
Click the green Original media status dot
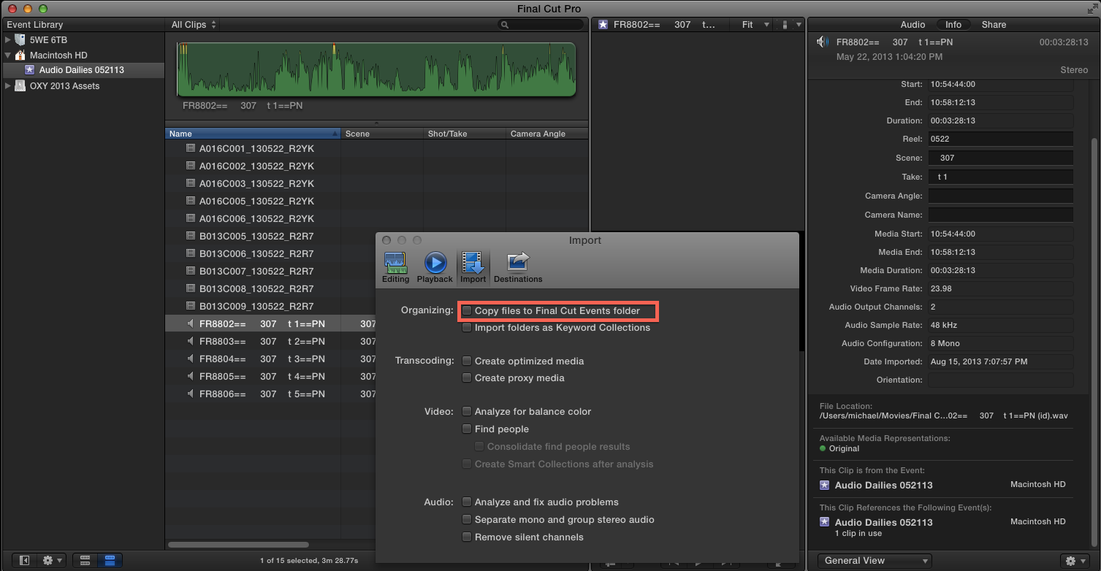[x=823, y=448]
